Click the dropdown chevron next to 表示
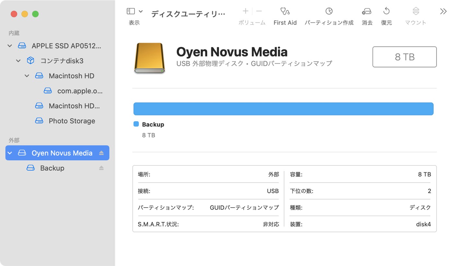This screenshot has height=266, width=454. point(141,11)
